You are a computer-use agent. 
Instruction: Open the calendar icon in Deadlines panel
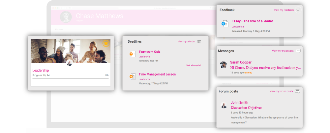199,41
